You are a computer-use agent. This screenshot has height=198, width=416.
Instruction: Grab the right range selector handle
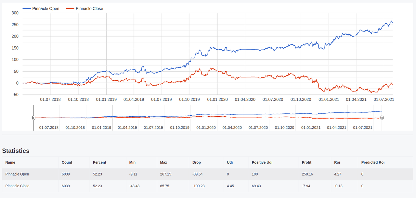[382, 118]
